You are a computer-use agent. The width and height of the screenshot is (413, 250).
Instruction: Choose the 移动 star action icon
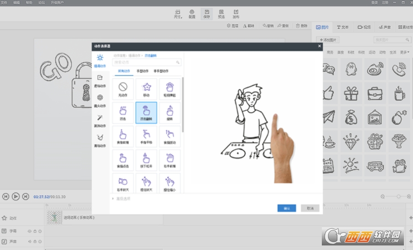[x=146, y=88]
